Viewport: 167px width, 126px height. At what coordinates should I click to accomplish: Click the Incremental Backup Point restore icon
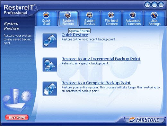click(50, 65)
